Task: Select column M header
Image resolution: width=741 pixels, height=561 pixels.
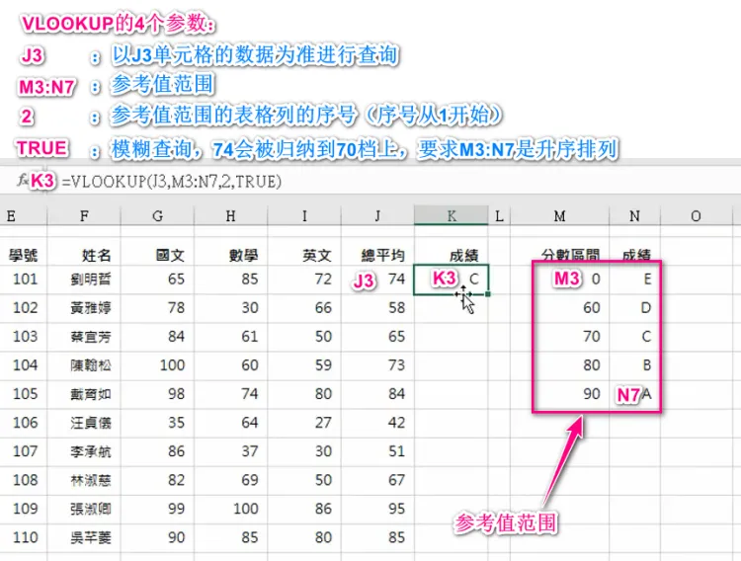Action: click(559, 216)
